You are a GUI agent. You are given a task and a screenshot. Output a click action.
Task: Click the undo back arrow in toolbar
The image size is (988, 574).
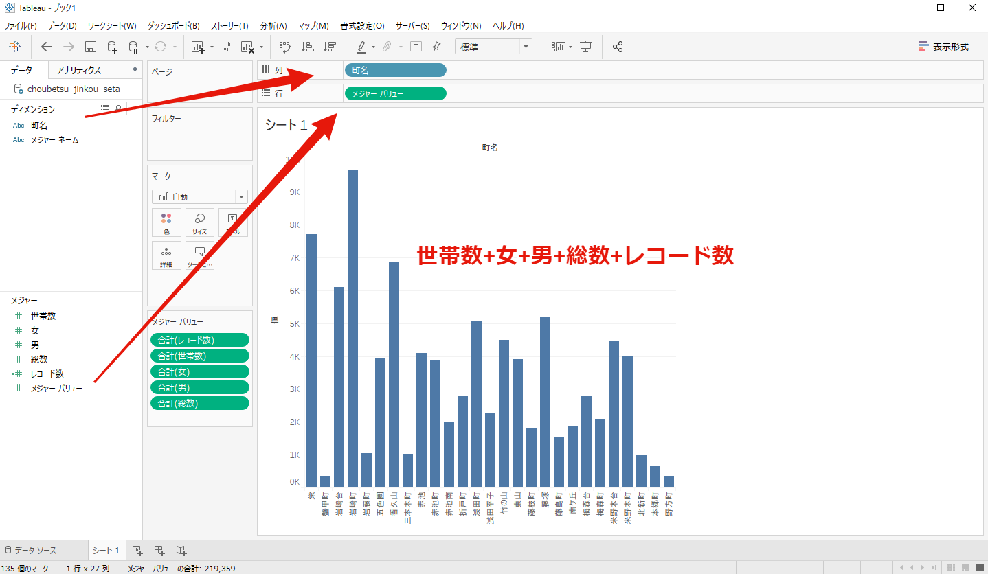(46, 47)
